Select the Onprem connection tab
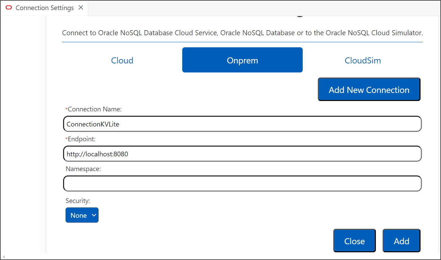The width and height of the screenshot is (441, 260). coord(242,60)
